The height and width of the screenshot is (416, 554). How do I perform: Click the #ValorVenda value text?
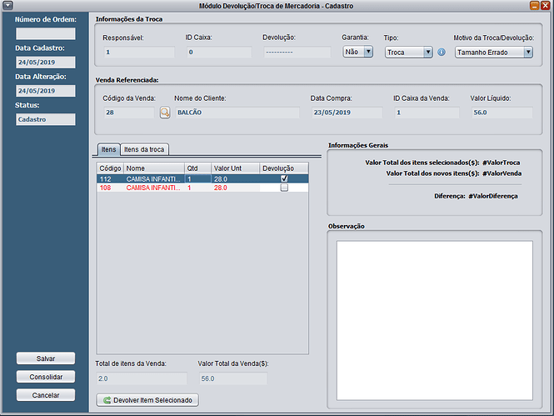(x=502, y=173)
